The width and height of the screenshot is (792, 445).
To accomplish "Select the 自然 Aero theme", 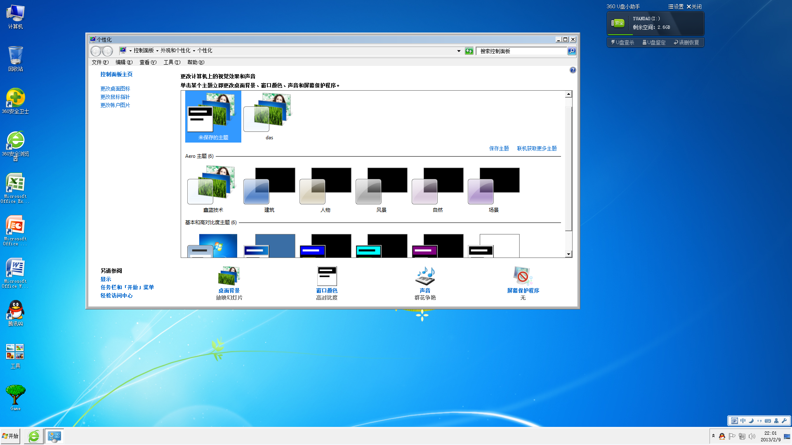I will (438, 189).
